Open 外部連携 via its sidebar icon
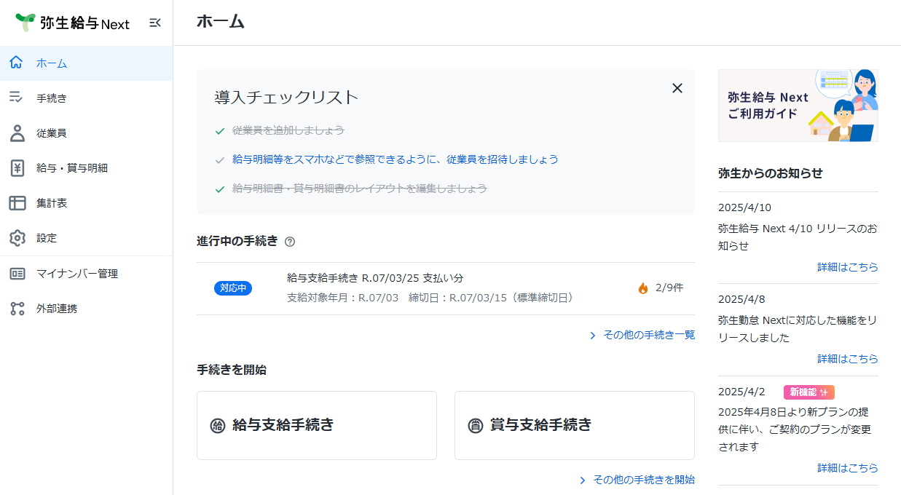 pos(16,309)
